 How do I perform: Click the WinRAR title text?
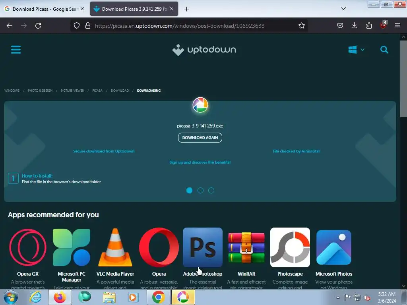[246, 274]
